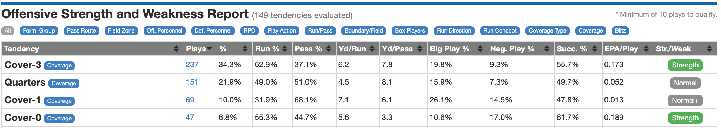
Task: Open the 151 plays link for Quarters
Action: pyautogui.click(x=192, y=82)
